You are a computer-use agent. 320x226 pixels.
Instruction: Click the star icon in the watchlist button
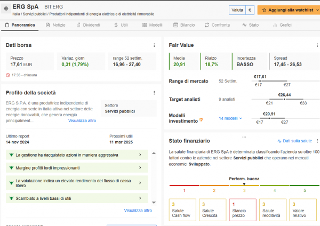264,10
